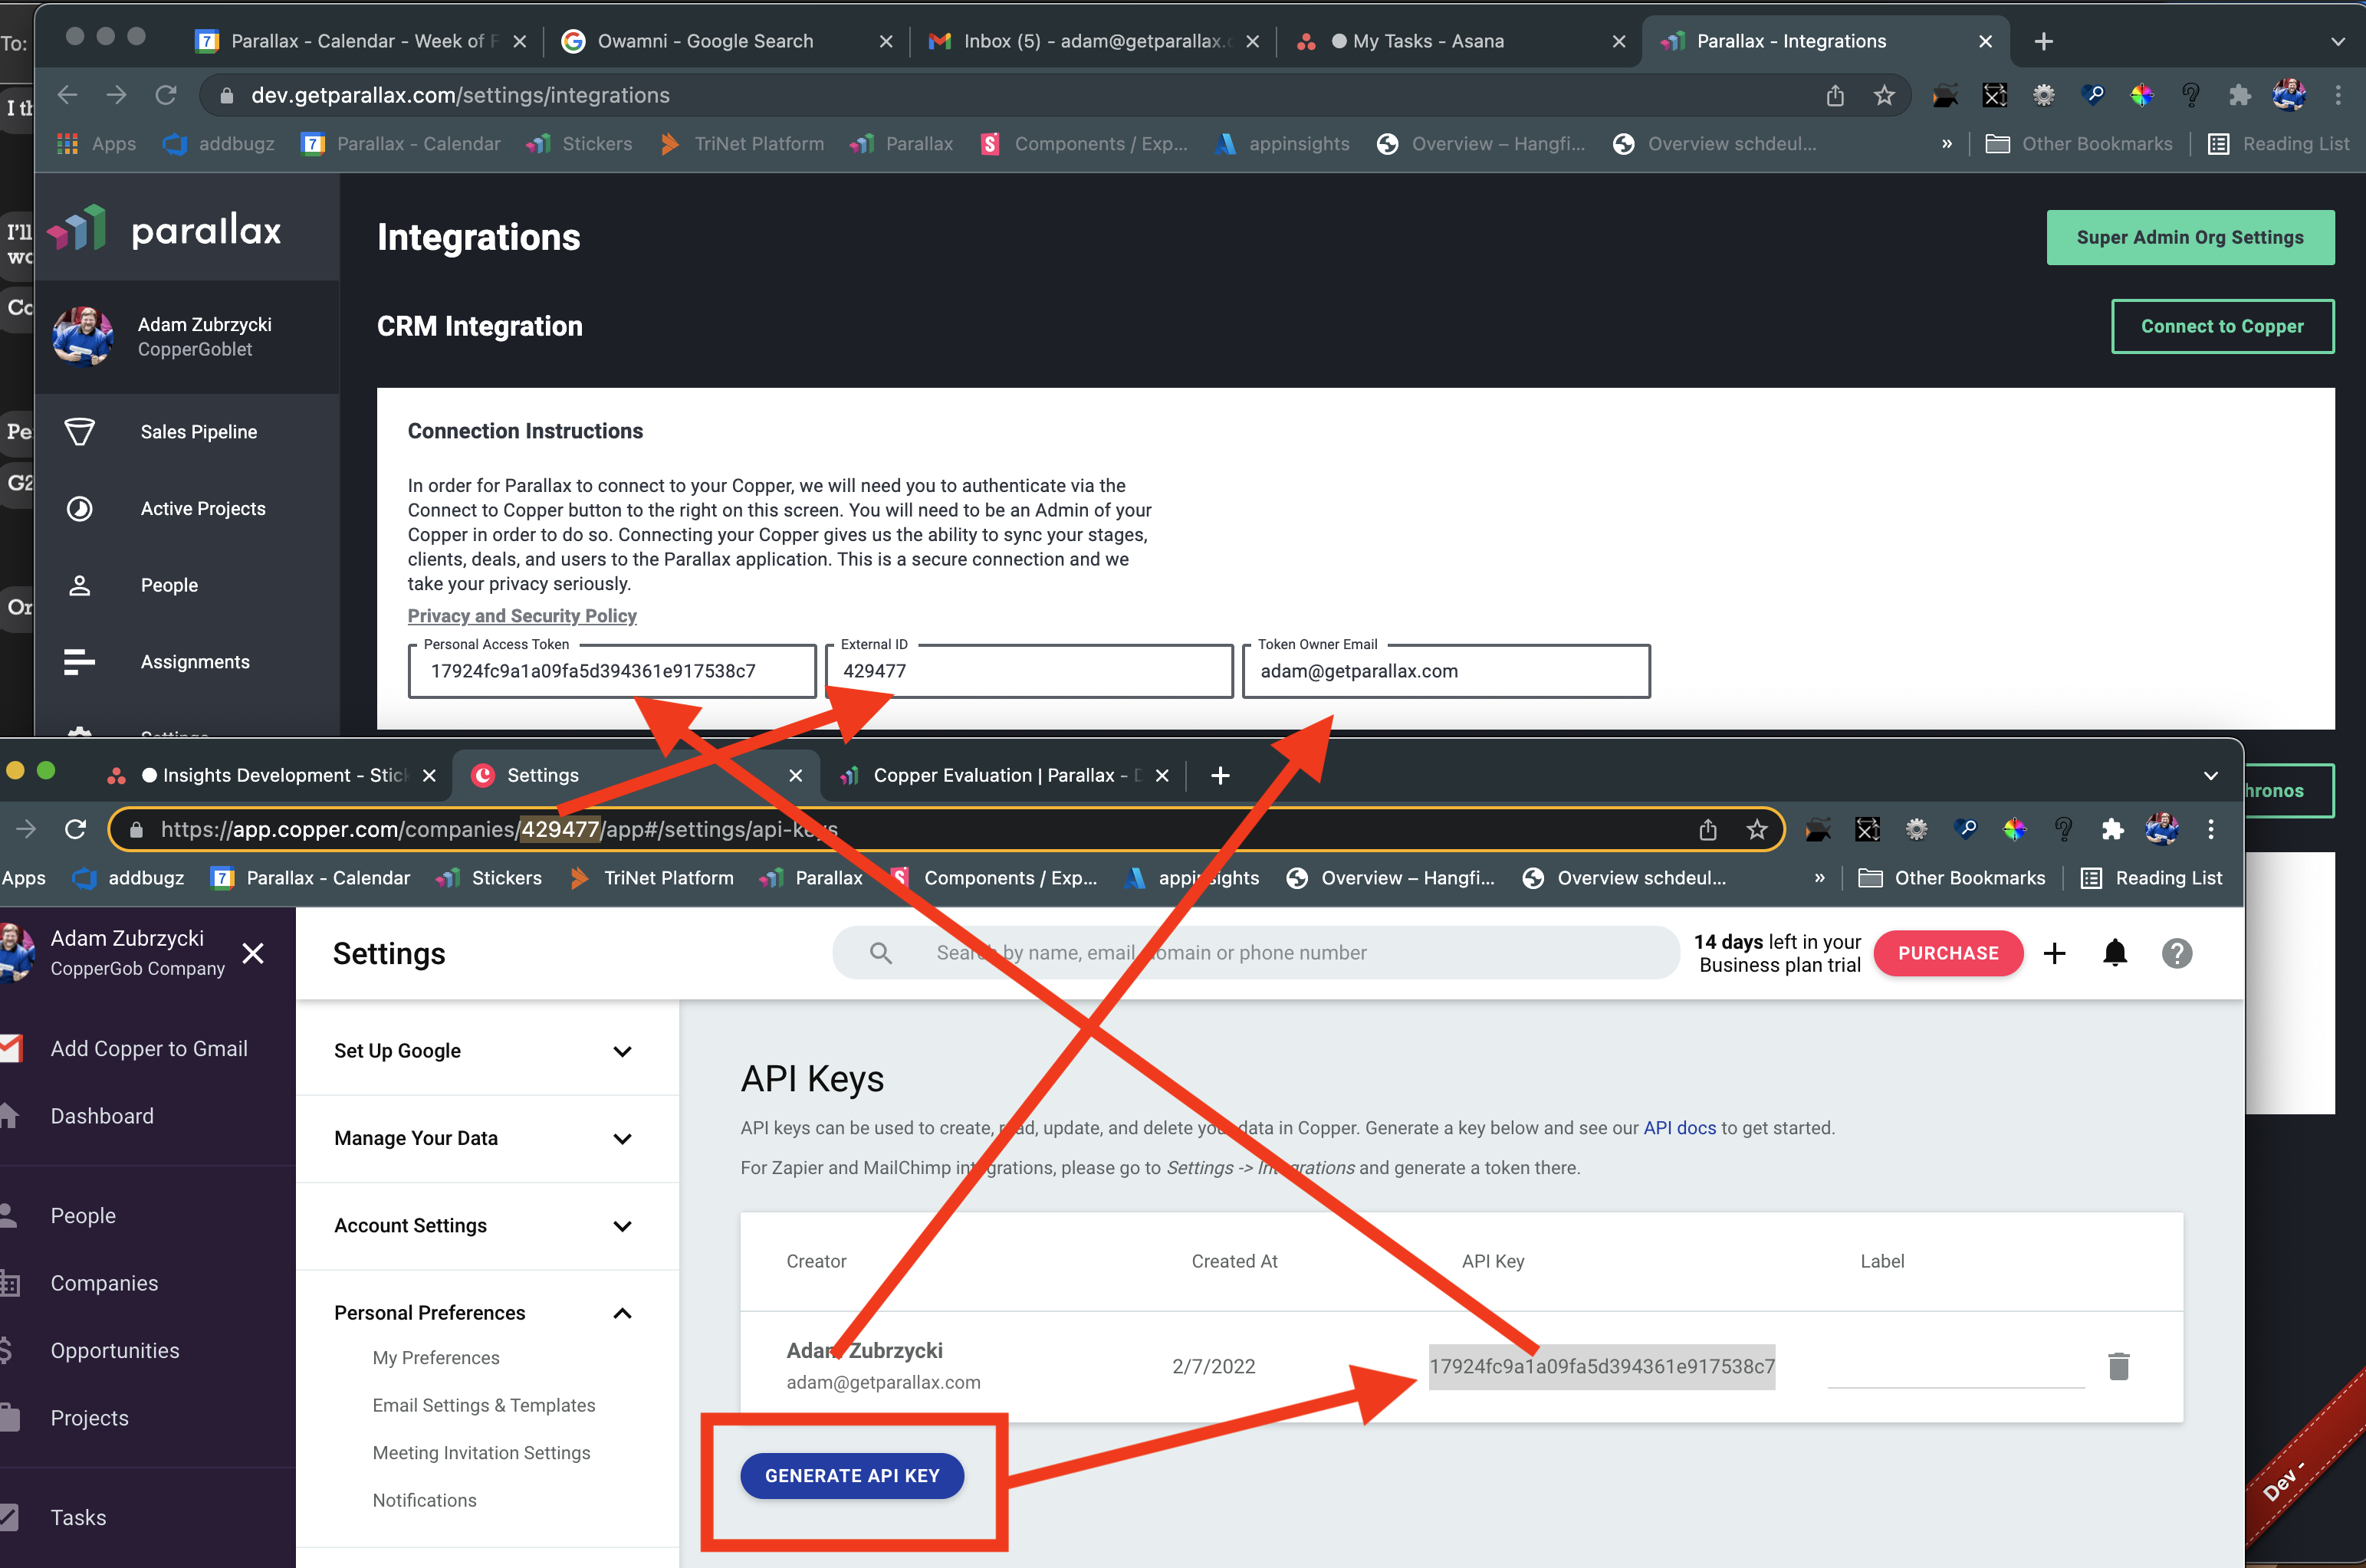
Task: Go back in Parallax browser window
Action: pyautogui.click(x=67, y=95)
